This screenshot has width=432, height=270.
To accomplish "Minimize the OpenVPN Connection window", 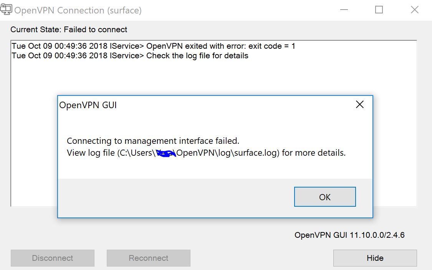I will tap(344, 10).
